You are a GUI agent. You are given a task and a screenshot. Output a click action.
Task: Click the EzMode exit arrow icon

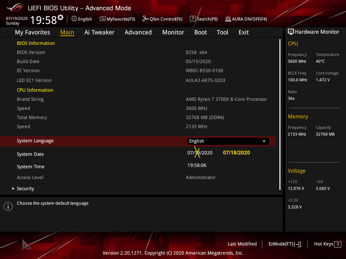pyautogui.click(x=298, y=244)
